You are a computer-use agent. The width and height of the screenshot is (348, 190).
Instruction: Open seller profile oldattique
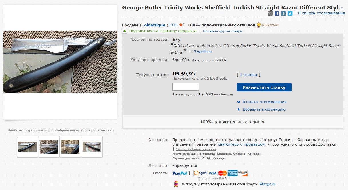155,25
